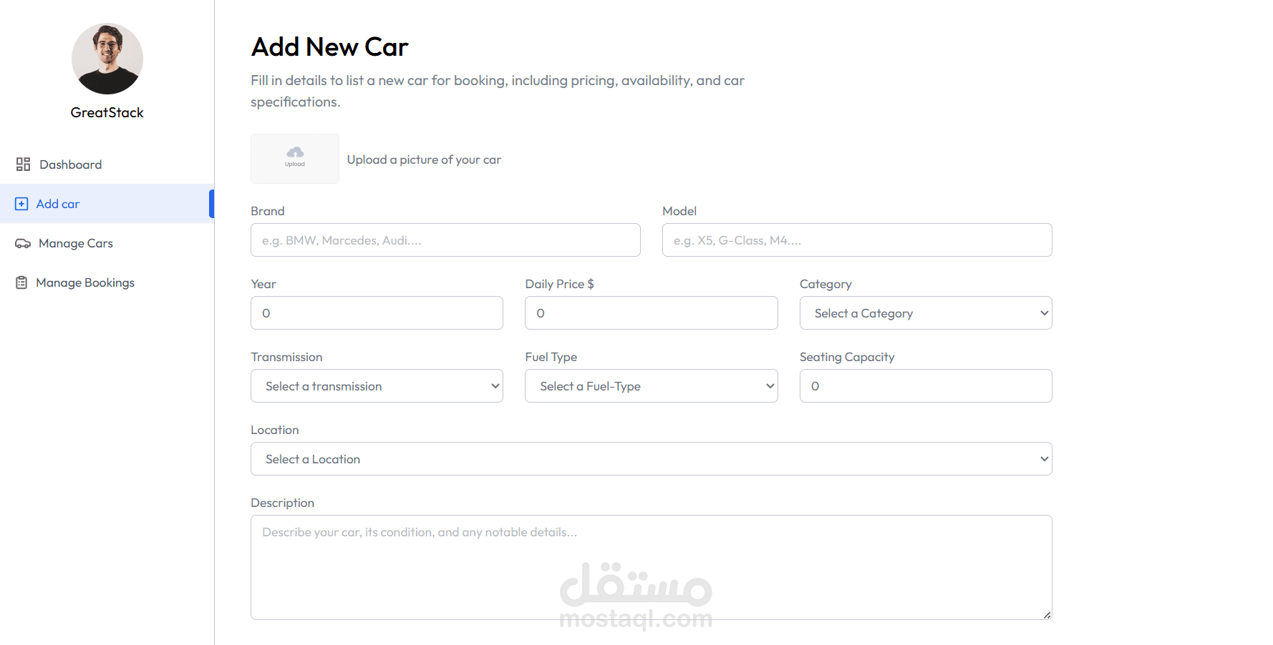The height and width of the screenshot is (645, 1273).
Task: Expand the Location dropdown
Action: point(651,459)
